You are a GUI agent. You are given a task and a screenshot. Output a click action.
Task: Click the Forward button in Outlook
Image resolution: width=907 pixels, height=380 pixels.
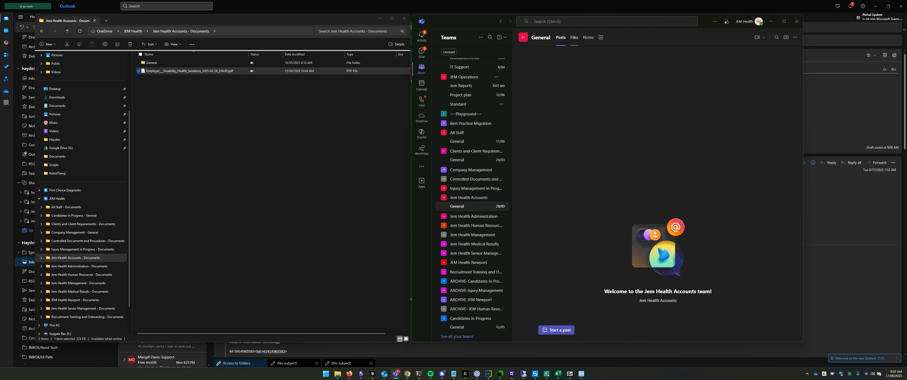[x=876, y=163]
